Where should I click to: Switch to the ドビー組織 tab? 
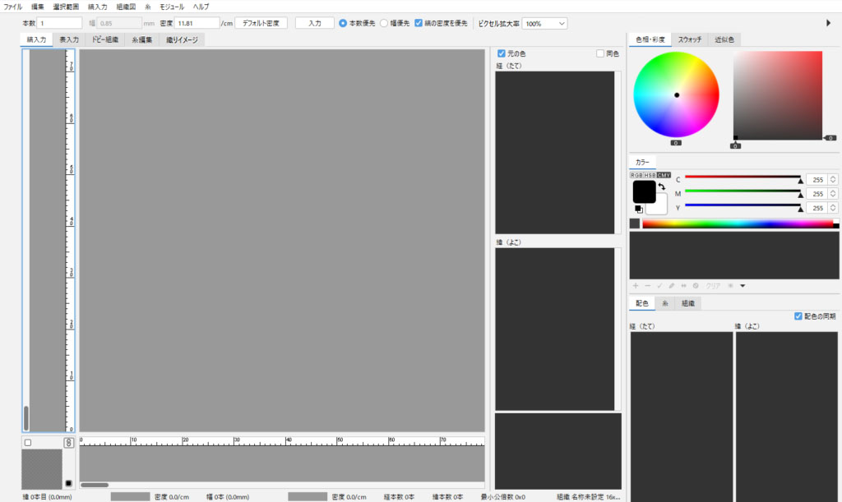pyautogui.click(x=105, y=39)
